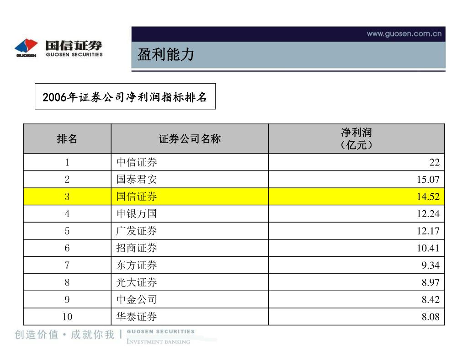Click rank number 6 in table
Screen dimensions: 468x351
(x=67, y=248)
